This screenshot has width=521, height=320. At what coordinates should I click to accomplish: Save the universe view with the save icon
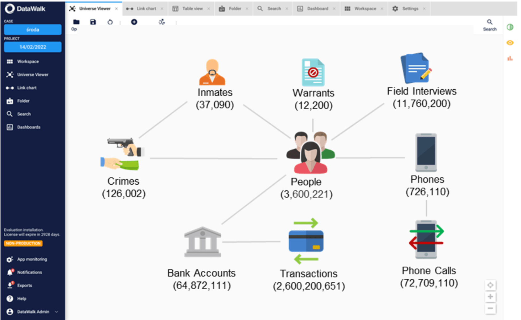pos(93,22)
